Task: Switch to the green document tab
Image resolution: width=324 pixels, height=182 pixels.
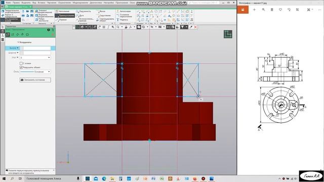Action: click(18, 7)
